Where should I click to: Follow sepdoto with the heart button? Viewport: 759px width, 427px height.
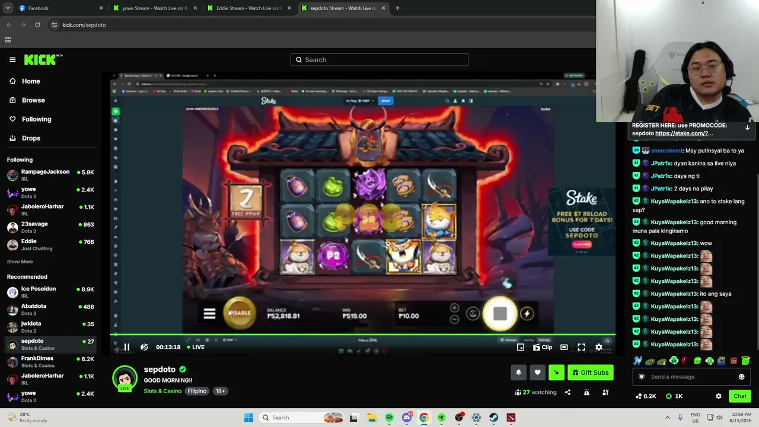(x=537, y=372)
